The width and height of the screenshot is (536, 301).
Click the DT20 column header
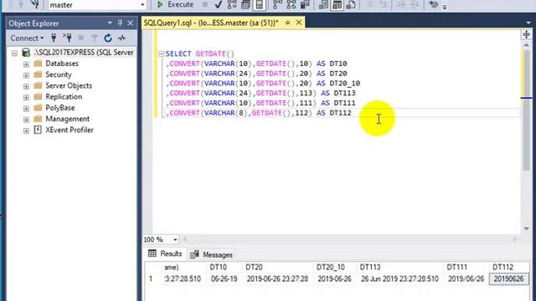coord(277,268)
